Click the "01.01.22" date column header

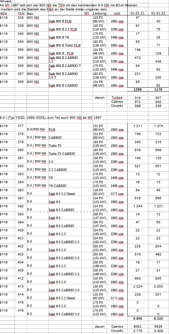158,14
